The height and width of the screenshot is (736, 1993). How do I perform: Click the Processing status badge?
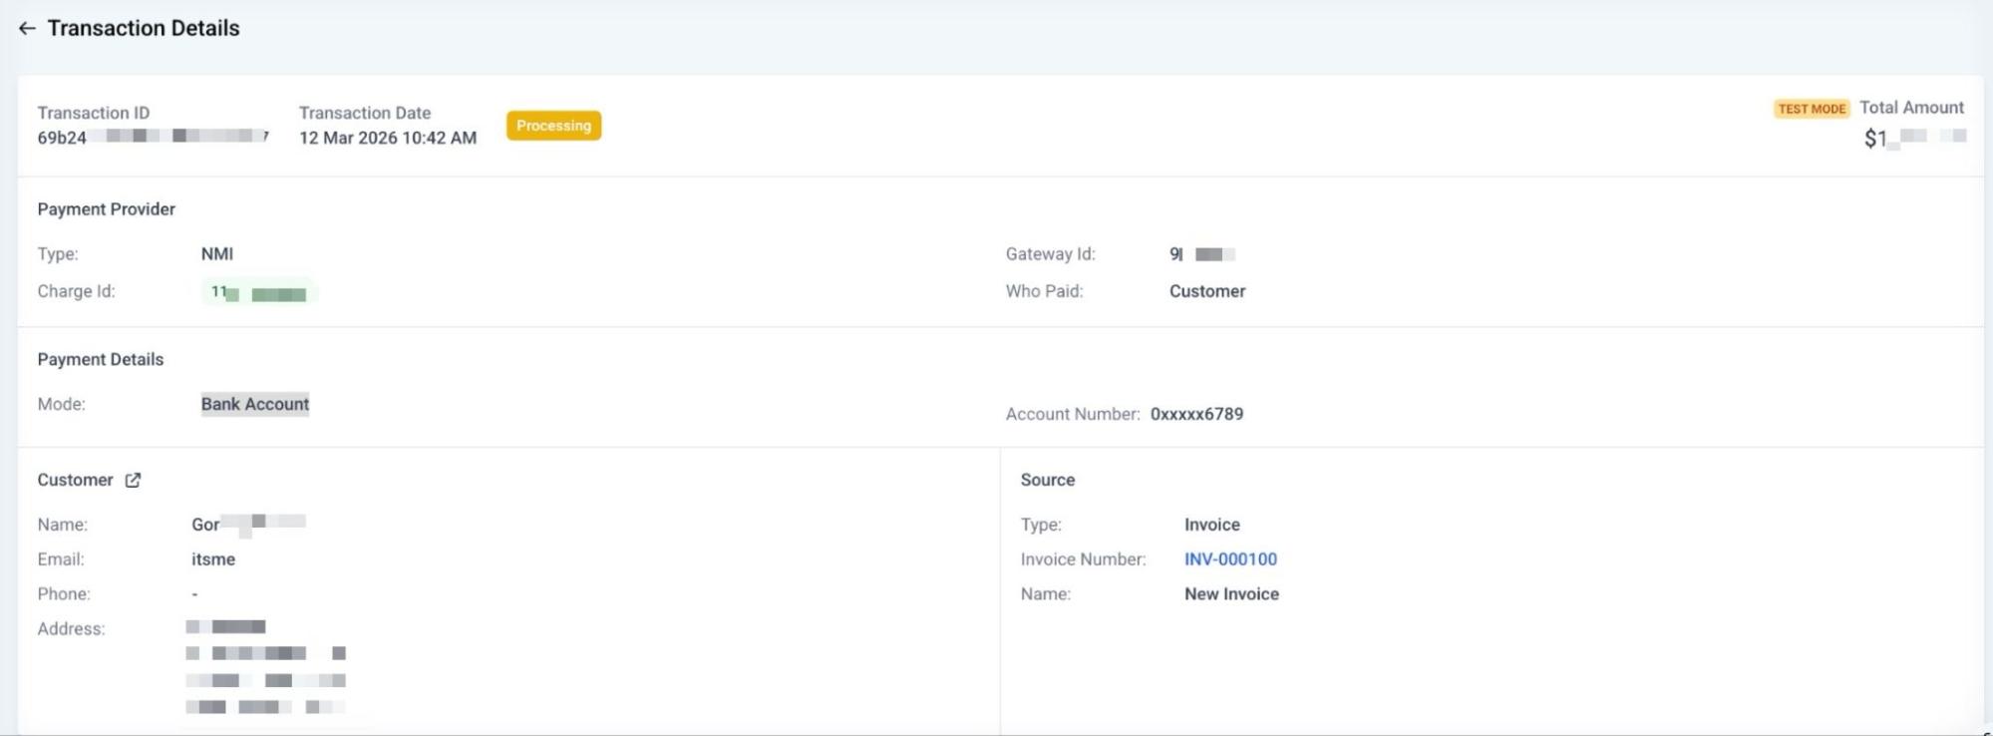click(x=553, y=126)
